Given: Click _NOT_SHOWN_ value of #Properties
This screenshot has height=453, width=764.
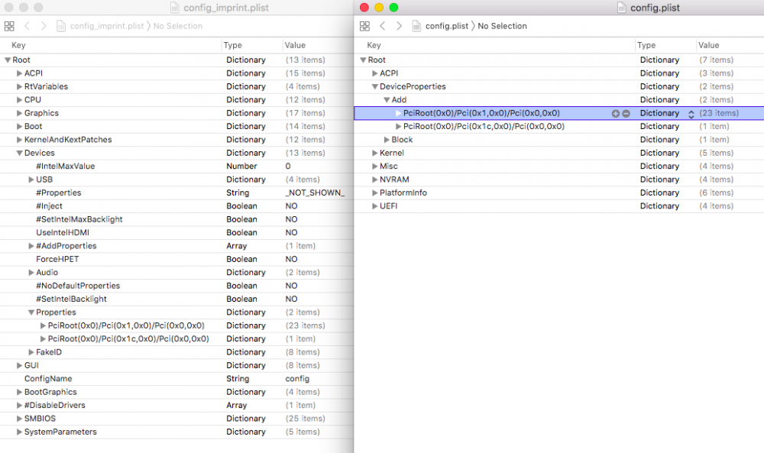Looking at the screenshot, I should (x=315, y=193).
